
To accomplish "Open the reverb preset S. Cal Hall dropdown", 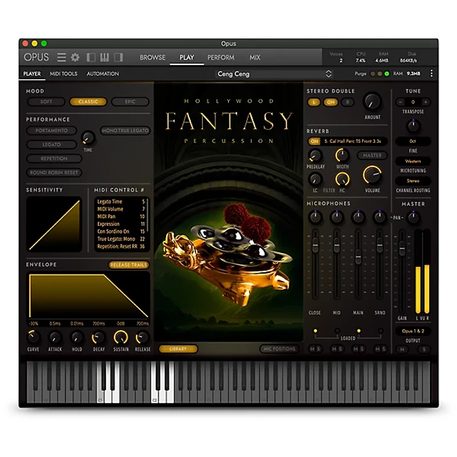I will pyautogui.click(x=352, y=141).
